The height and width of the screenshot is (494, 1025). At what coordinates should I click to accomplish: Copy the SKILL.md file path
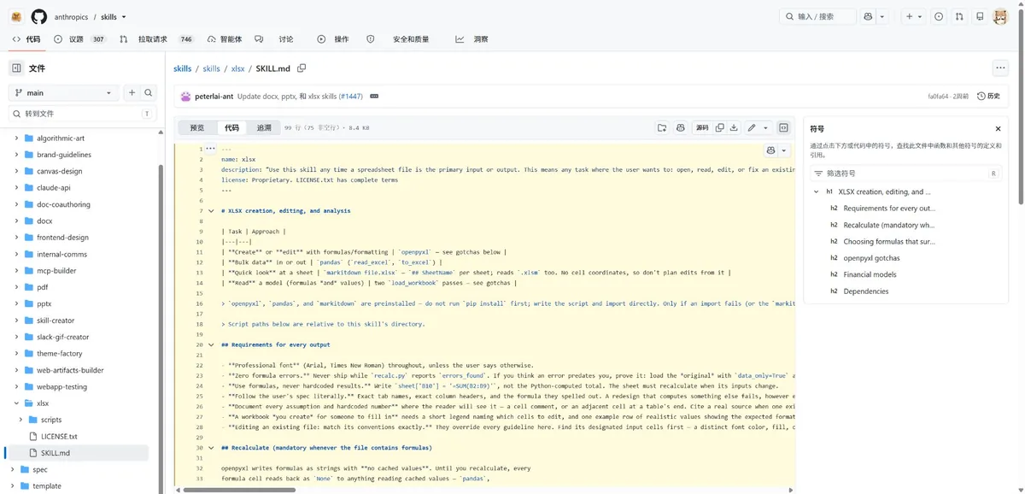[302, 68]
